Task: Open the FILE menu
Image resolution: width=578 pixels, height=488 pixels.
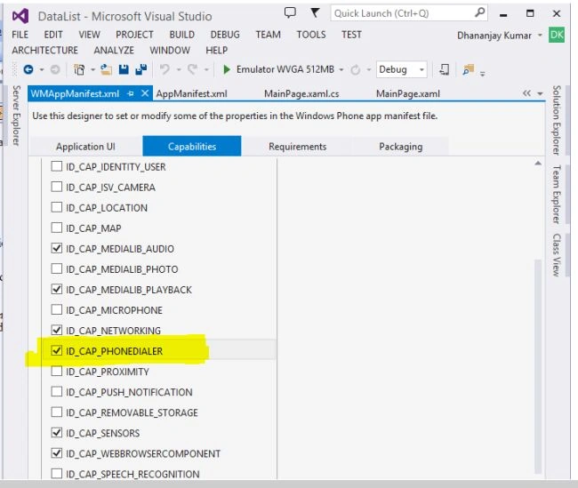Action: click(x=20, y=35)
